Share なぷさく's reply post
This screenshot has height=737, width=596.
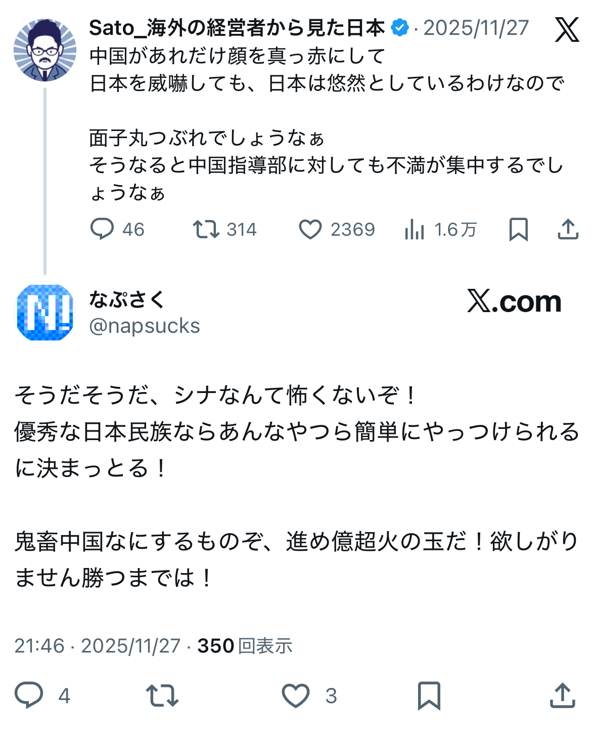[562, 695]
